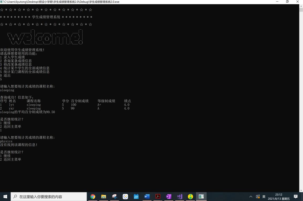Minimize the console window
The height and width of the screenshot is (201, 303).
click(277, 2)
